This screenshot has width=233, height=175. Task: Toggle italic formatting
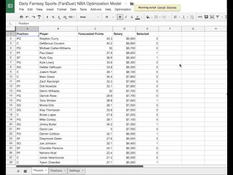(x=126, y=17)
